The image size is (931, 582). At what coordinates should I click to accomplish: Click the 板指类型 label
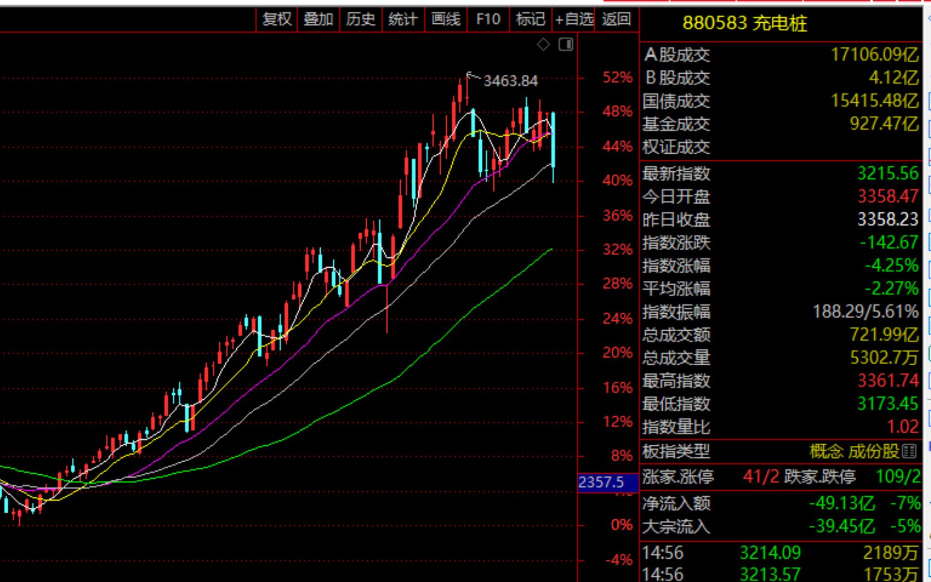click(x=676, y=452)
